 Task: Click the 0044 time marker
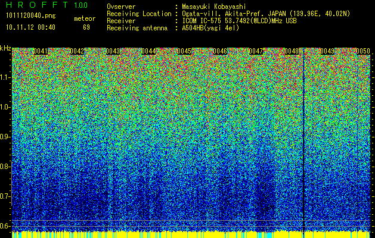(148, 51)
